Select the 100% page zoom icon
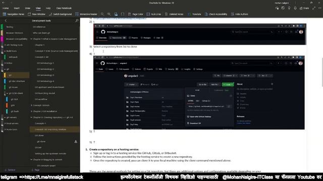The image size is (323, 181). pos(116,14)
